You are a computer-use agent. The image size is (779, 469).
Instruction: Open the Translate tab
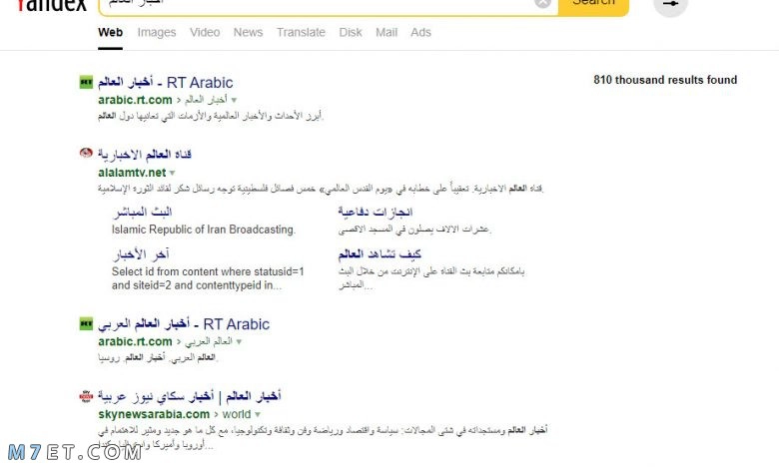coord(301,32)
